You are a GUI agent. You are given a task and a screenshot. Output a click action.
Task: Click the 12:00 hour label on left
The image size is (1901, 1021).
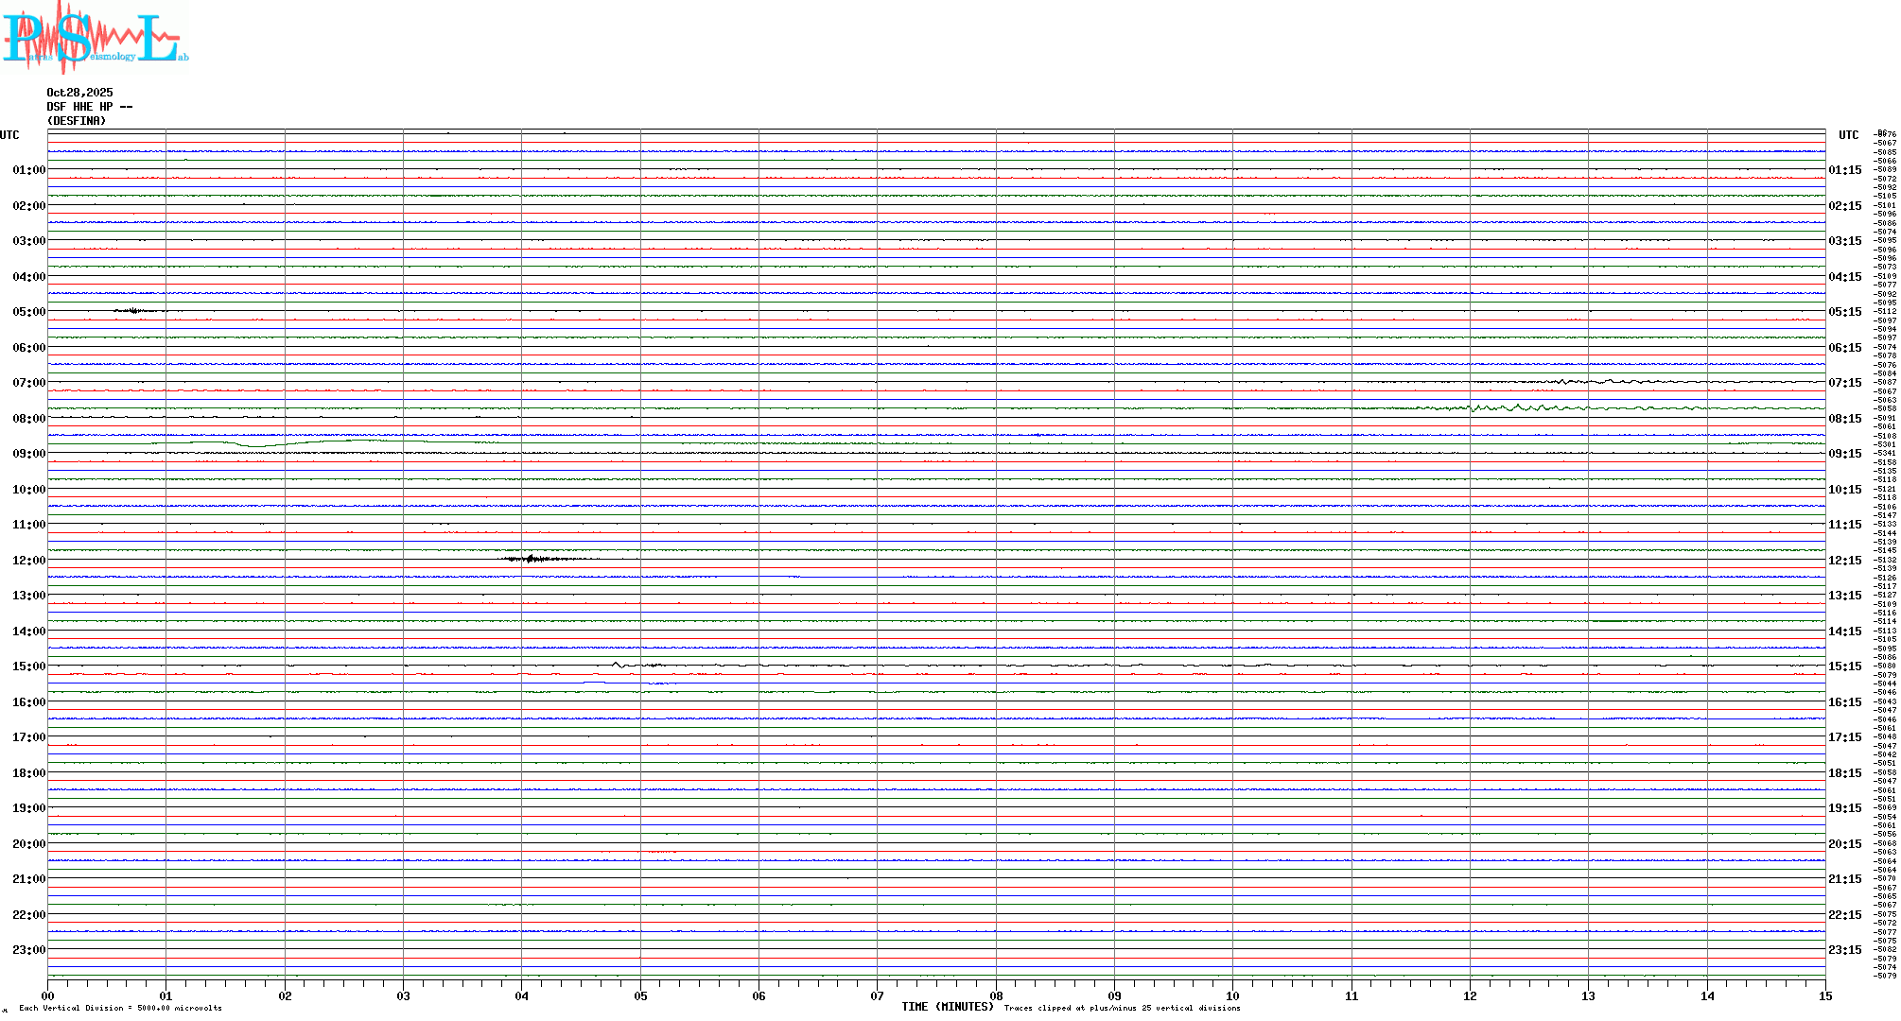(28, 561)
